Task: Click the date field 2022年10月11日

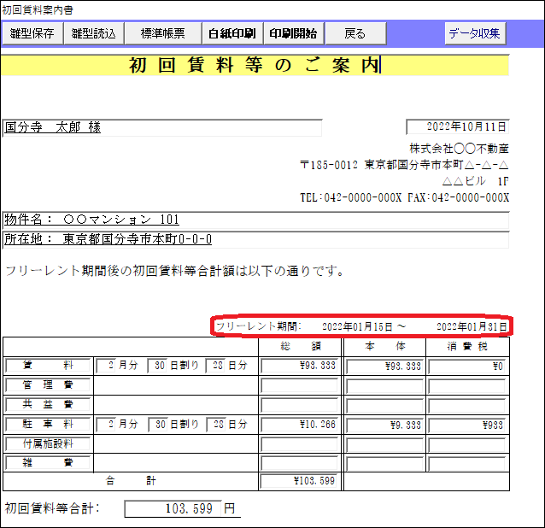Action: (x=458, y=127)
